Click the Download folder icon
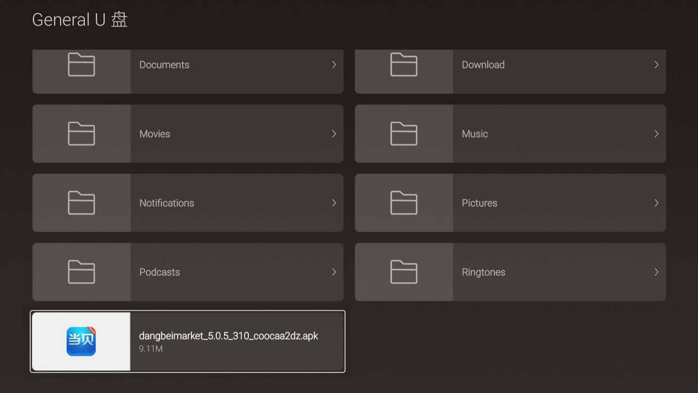 coord(403,65)
